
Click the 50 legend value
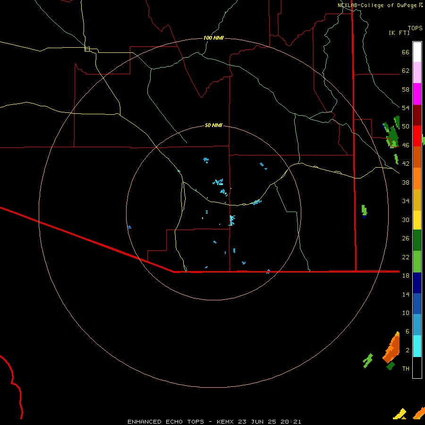pyautogui.click(x=406, y=127)
